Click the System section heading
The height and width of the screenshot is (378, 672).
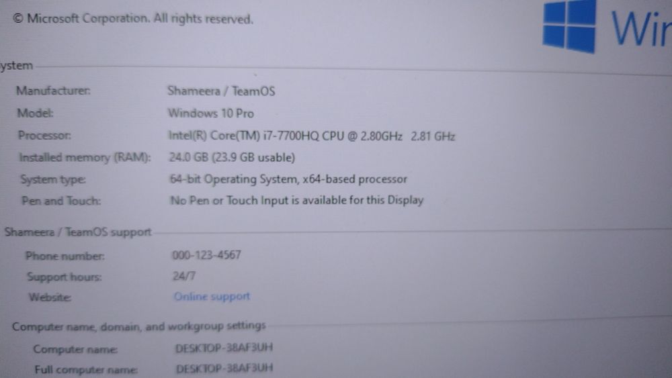pyautogui.click(x=16, y=66)
